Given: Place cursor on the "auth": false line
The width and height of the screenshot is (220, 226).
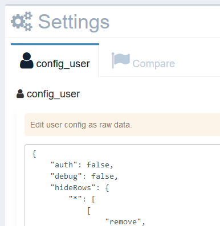Looking at the screenshot, I should click(82, 165).
